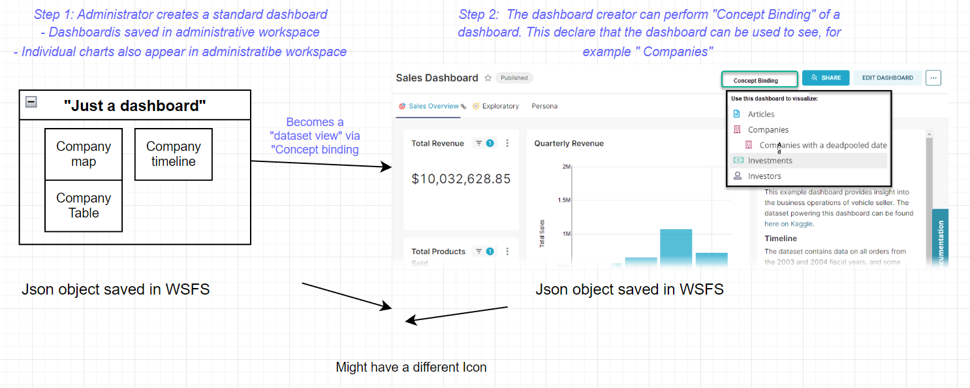Click the link icon beside Sales Overview
970x388 pixels.
pos(463,106)
